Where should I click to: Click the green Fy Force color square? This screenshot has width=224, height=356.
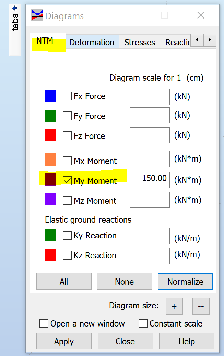point(50,116)
